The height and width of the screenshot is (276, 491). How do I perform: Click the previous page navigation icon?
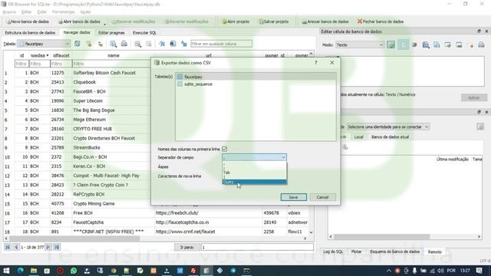[x=16, y=247]
